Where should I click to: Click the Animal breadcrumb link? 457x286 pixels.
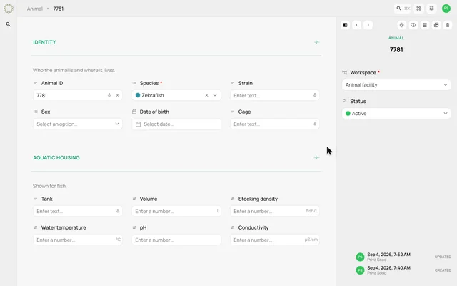(35, 9)
